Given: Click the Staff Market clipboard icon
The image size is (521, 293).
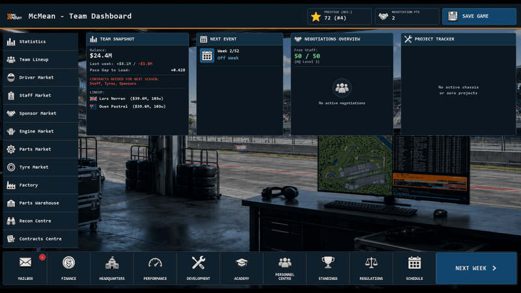Looking at the screenshot, I should click(x=11, y=95).
